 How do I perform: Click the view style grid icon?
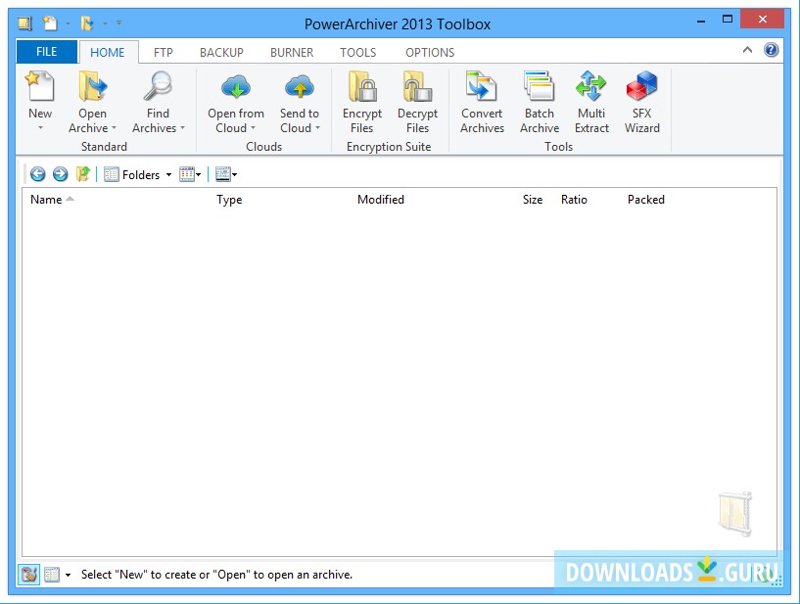click(x=187, y=174)
